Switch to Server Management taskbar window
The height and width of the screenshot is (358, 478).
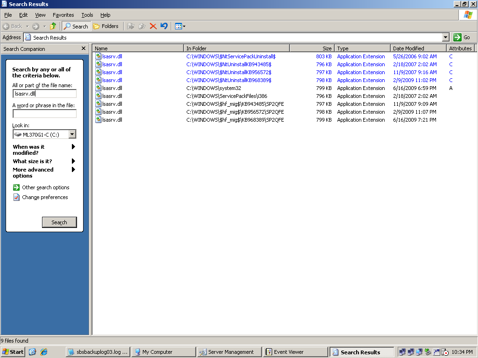[229, 352]
